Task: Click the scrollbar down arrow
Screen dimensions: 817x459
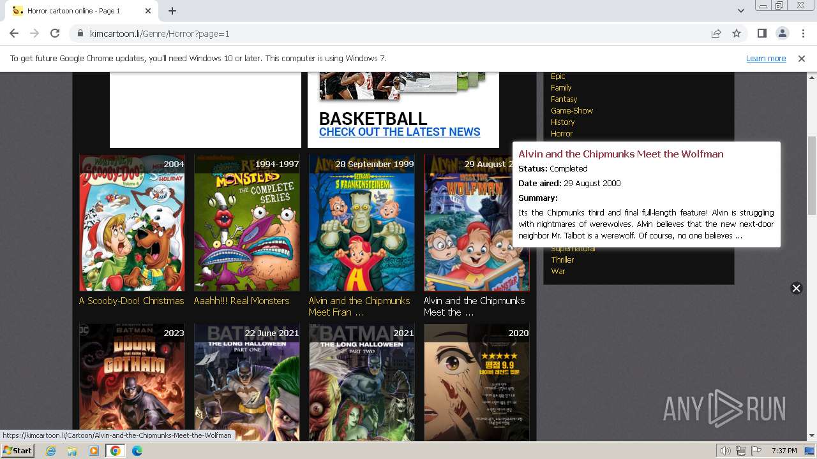Action: point(811,436)
